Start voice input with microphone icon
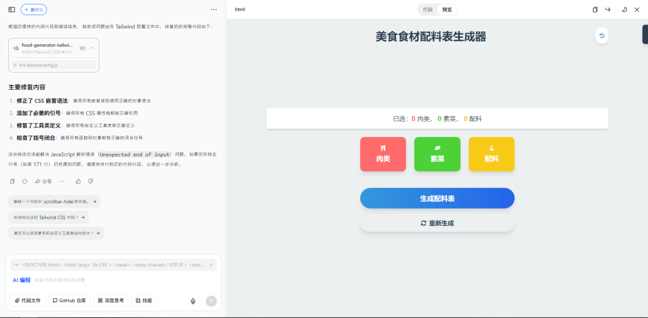648x318 pixels. (x=193, y=301)
